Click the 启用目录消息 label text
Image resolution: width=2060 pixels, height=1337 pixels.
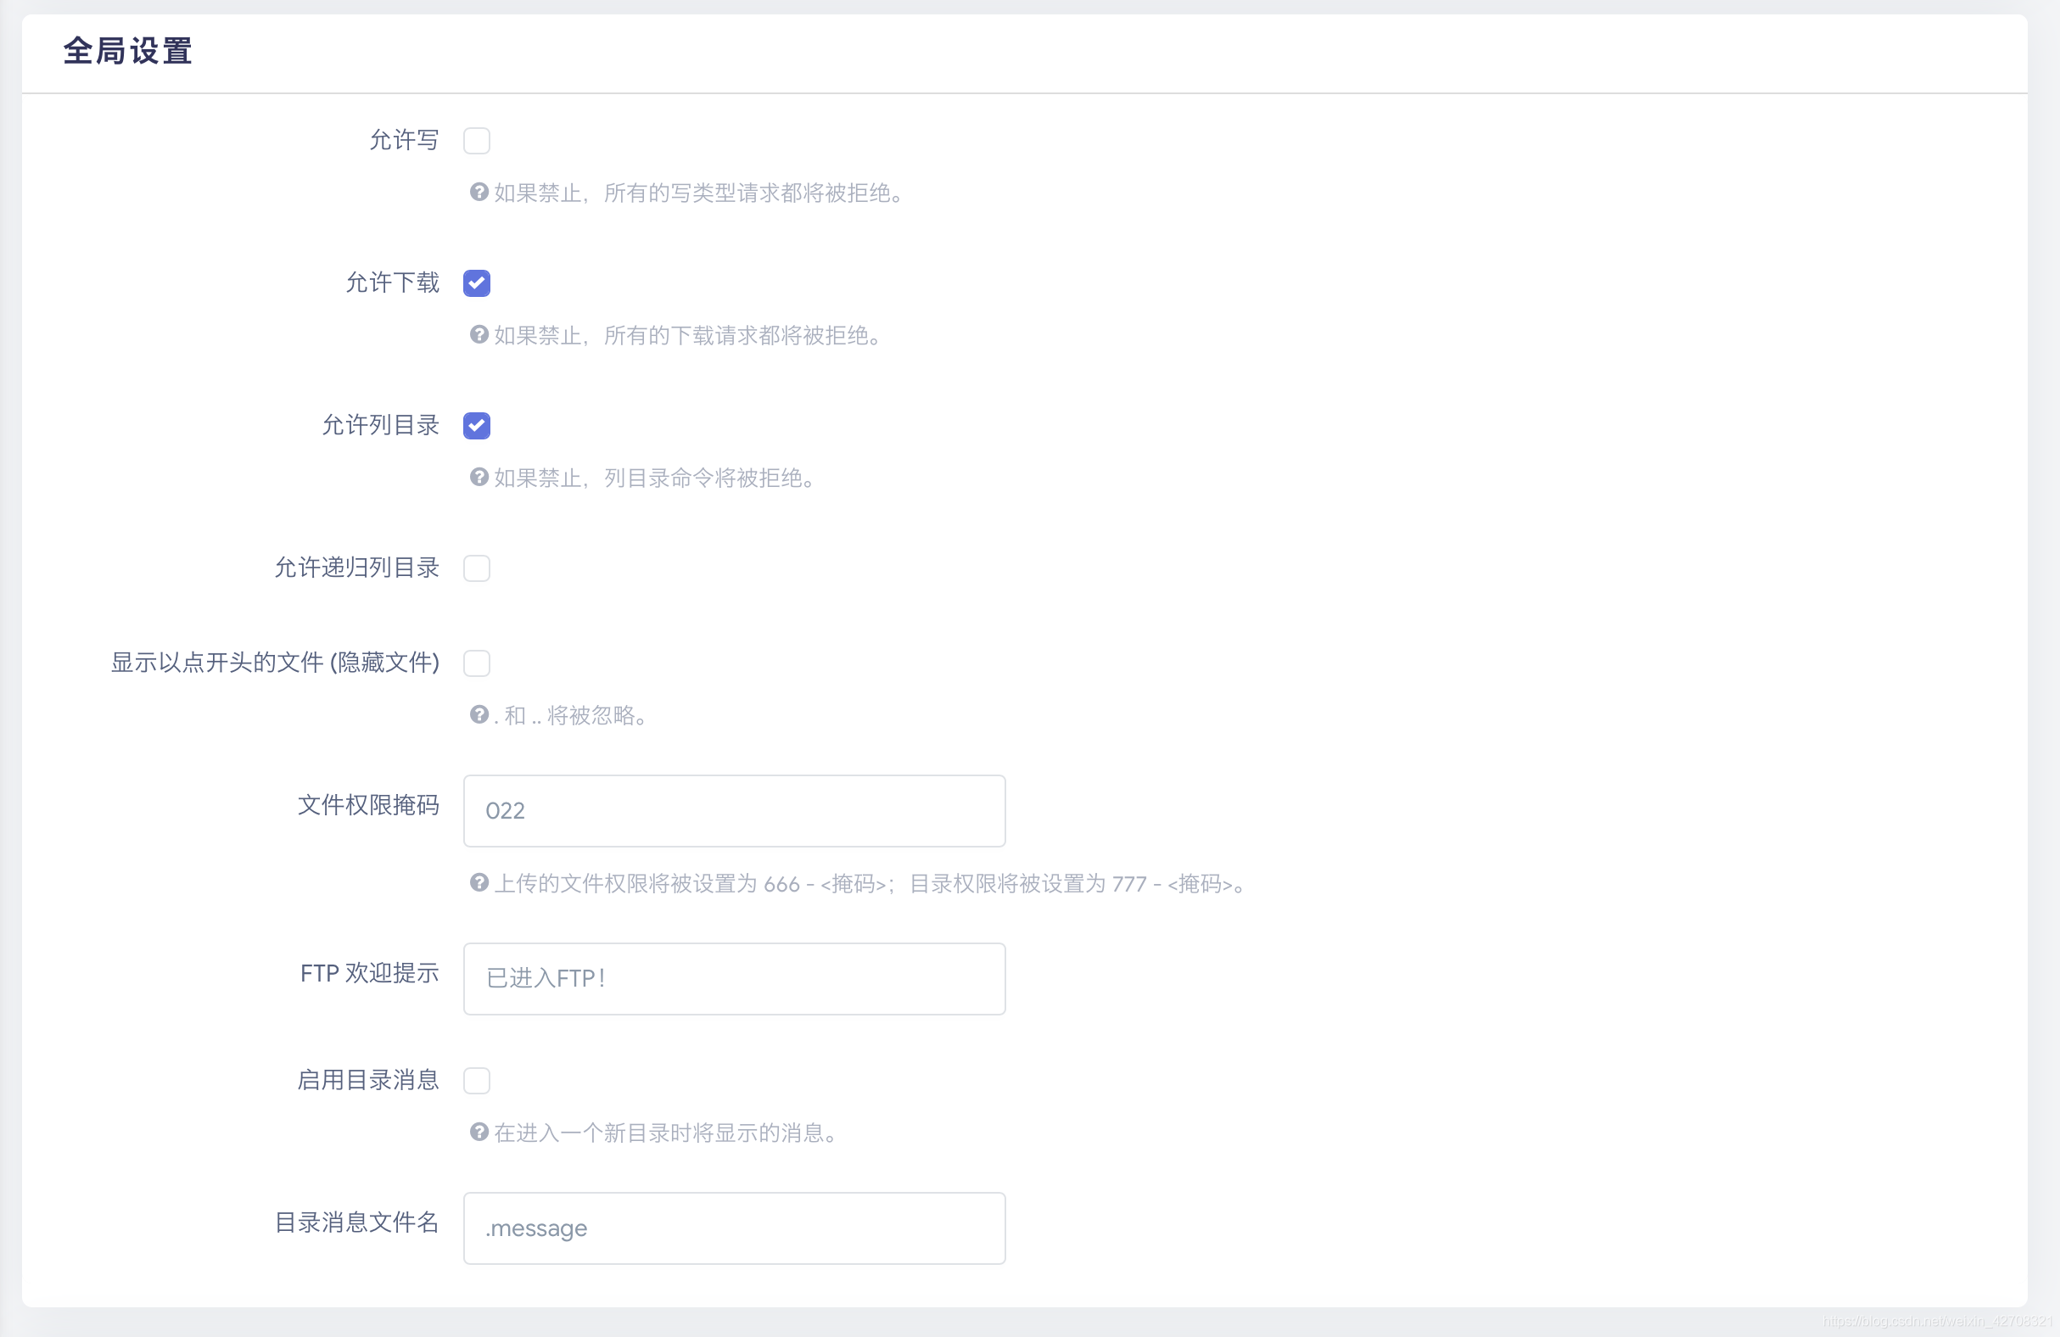pyautogui.click(x=368, y=1080)
